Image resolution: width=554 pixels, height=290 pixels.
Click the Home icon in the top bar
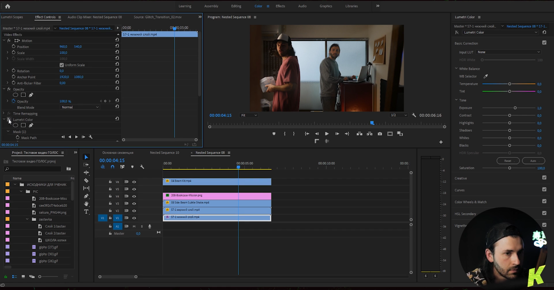[7, 6]
